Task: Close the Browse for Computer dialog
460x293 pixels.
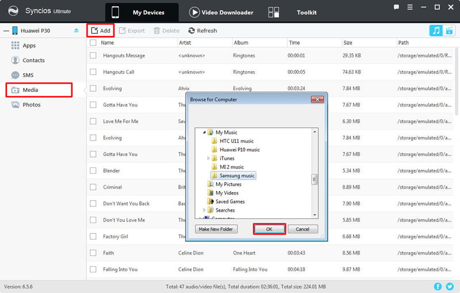Action: click(317, 99)
